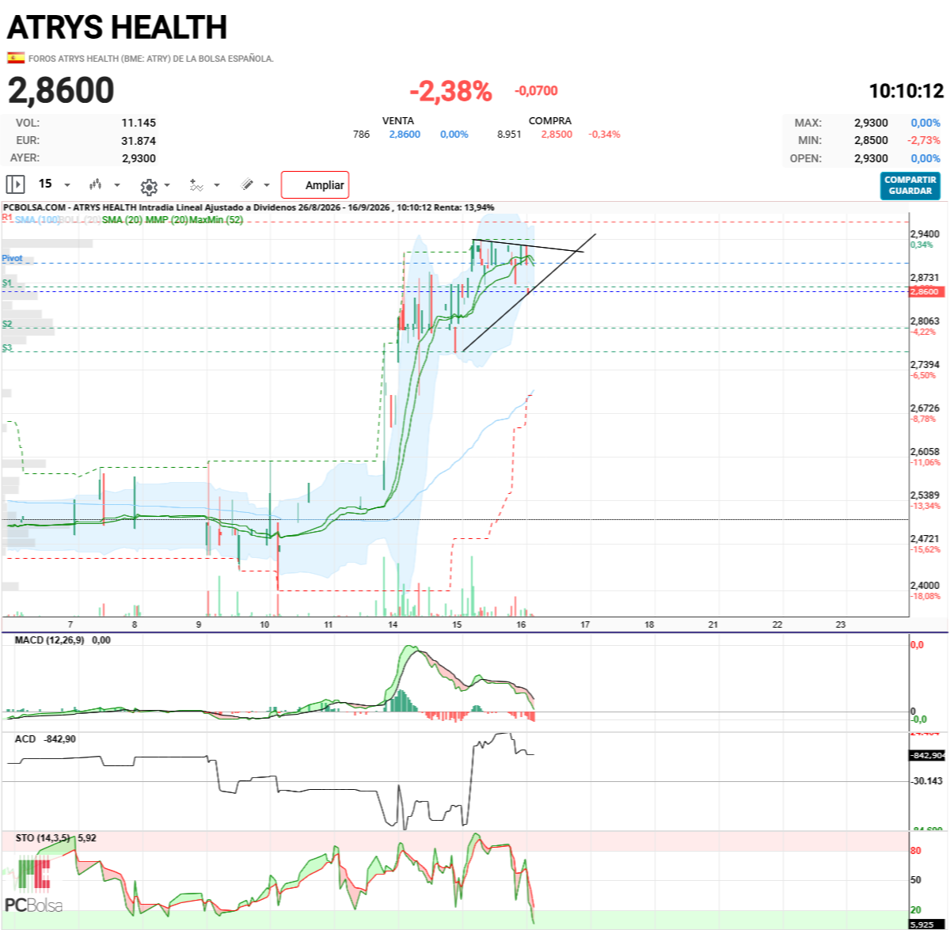This screenshot has width=950, height=930.
Task: Click the 2,9400 price axis label
Action: pos(925,234)
